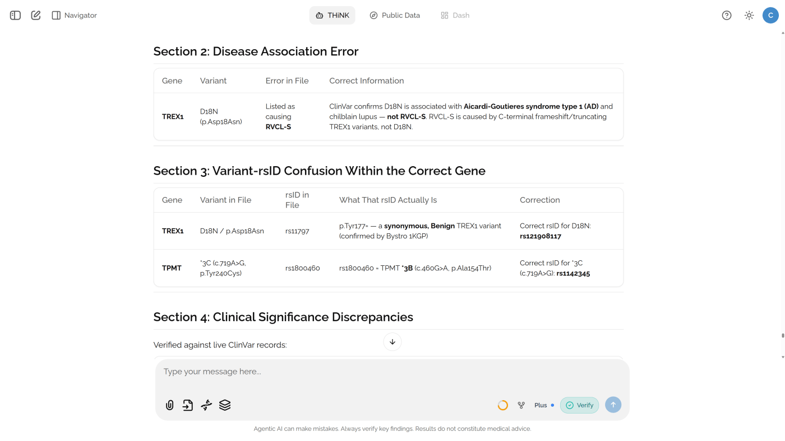The height and width of the screenshot is (441, 785).
Task: Open the sidebar panel toggle icon
Action: tap(15, 15)
